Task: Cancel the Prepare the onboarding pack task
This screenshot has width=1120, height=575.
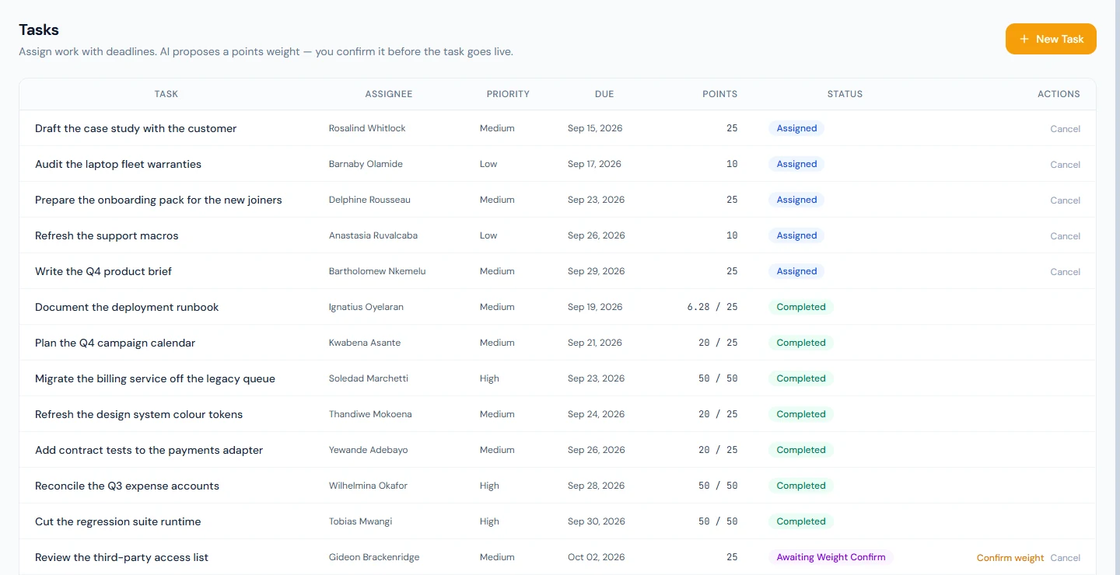Action: point(1065,200)
